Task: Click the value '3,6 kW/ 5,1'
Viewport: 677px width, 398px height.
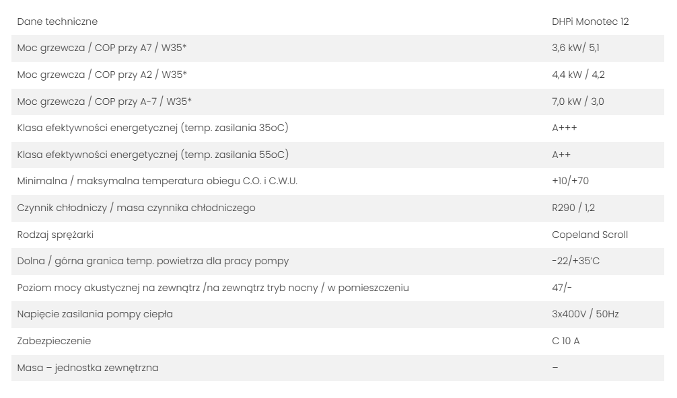Action: pos(575,48)
